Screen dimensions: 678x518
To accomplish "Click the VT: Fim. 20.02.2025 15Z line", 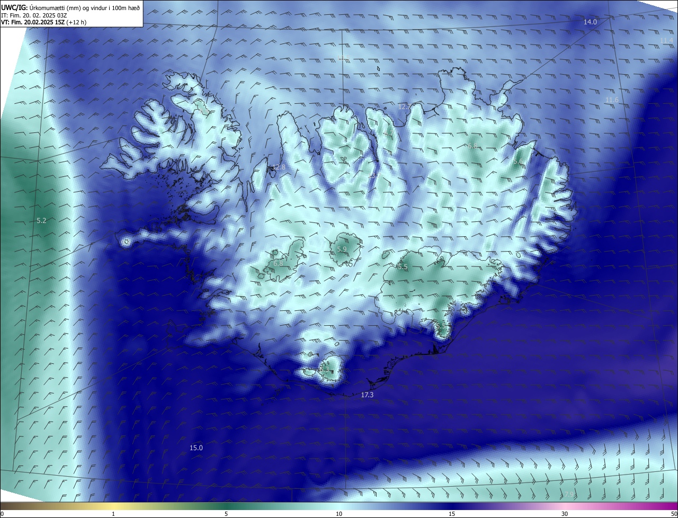I will pos(44,23).
